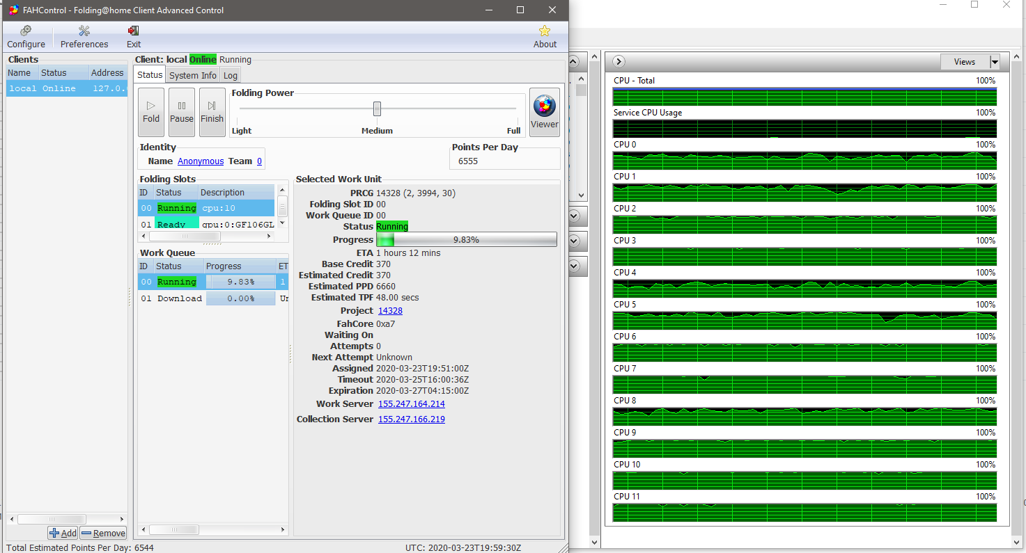This screenshot has height=553, width=1026.
Task: Click the CPU 0 usage graph
Action: (805, 160)
